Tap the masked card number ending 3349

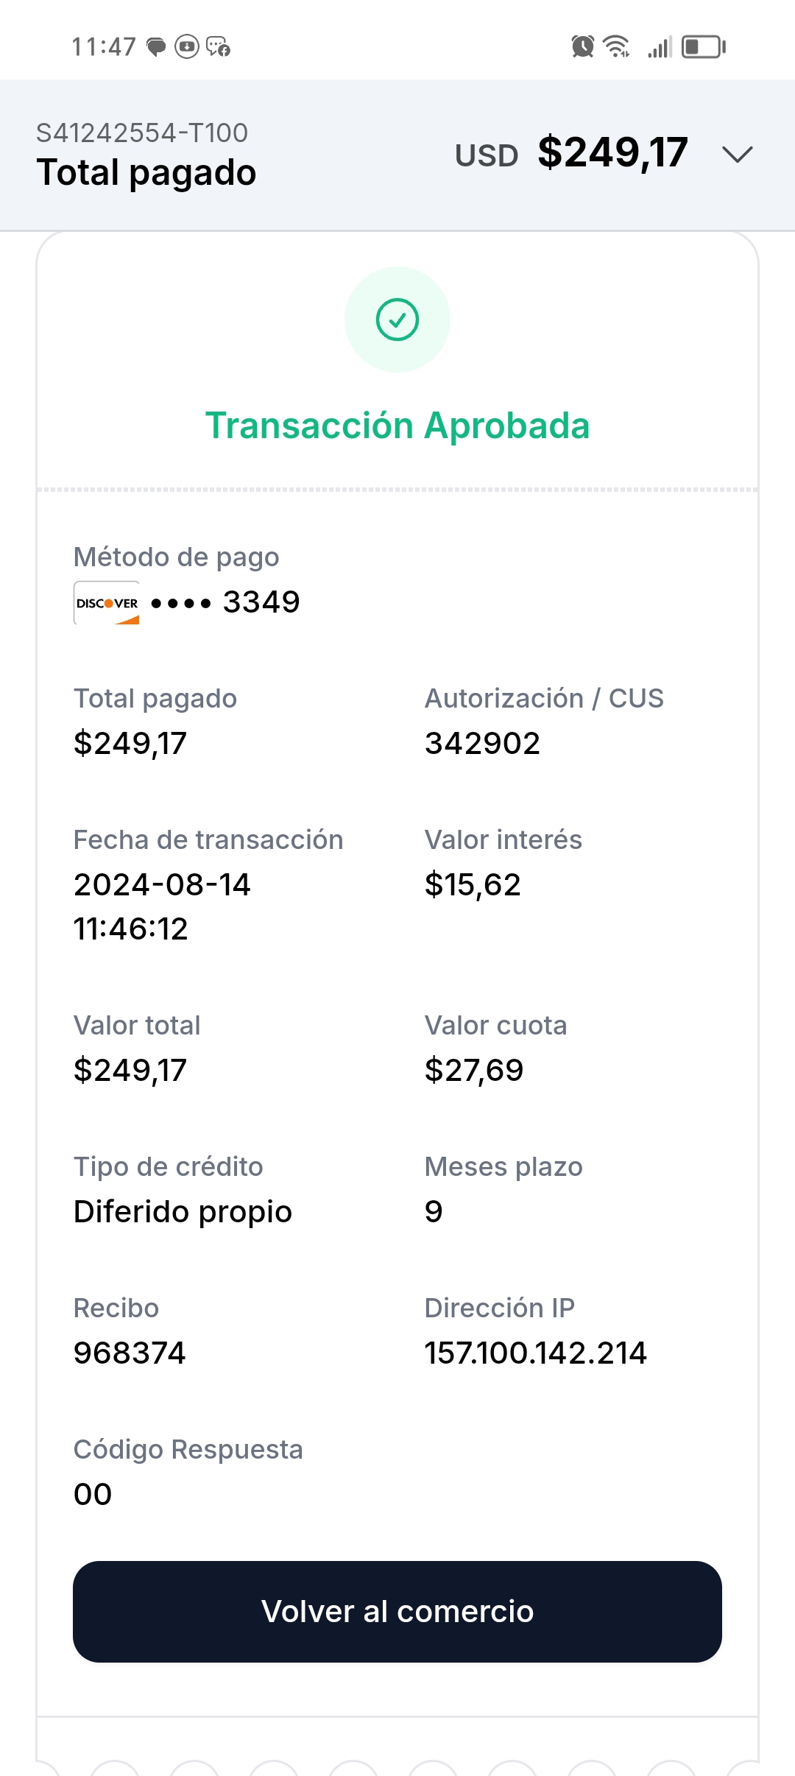point(225,602)
